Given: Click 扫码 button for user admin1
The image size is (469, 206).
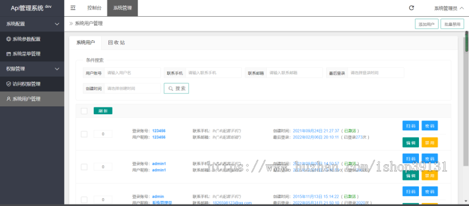Looking at the screenshot, I should pyautogui.click(x=411, y=159).
